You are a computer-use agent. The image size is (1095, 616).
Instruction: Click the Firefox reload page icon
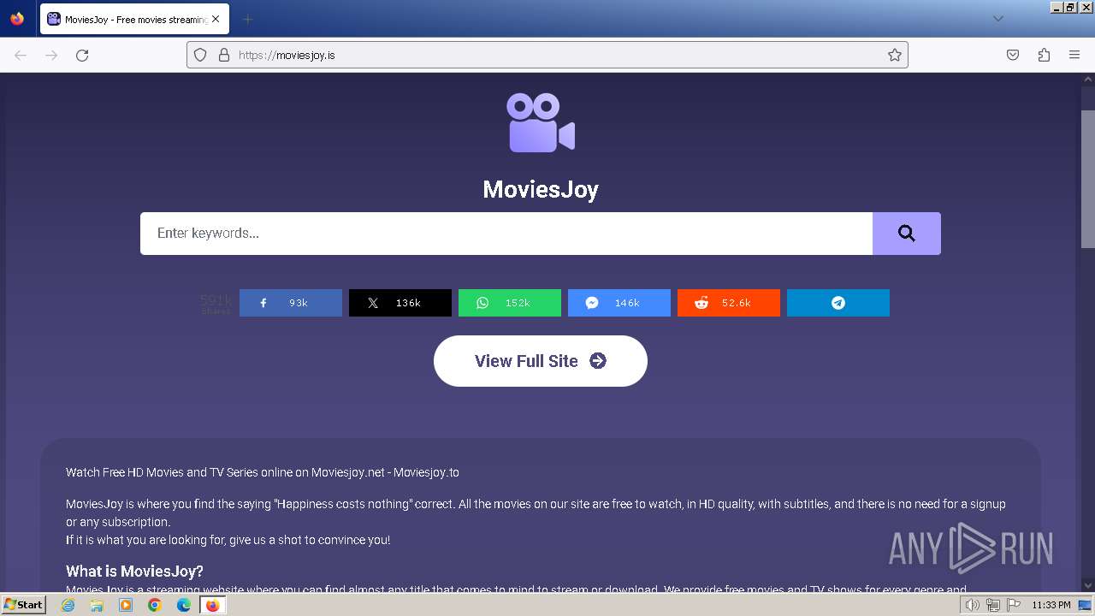click(x=82, y=55)
